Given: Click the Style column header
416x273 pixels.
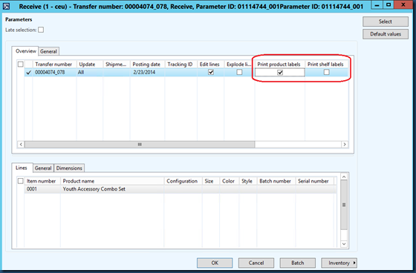Looking at the screenshot, I should [248, 181].
